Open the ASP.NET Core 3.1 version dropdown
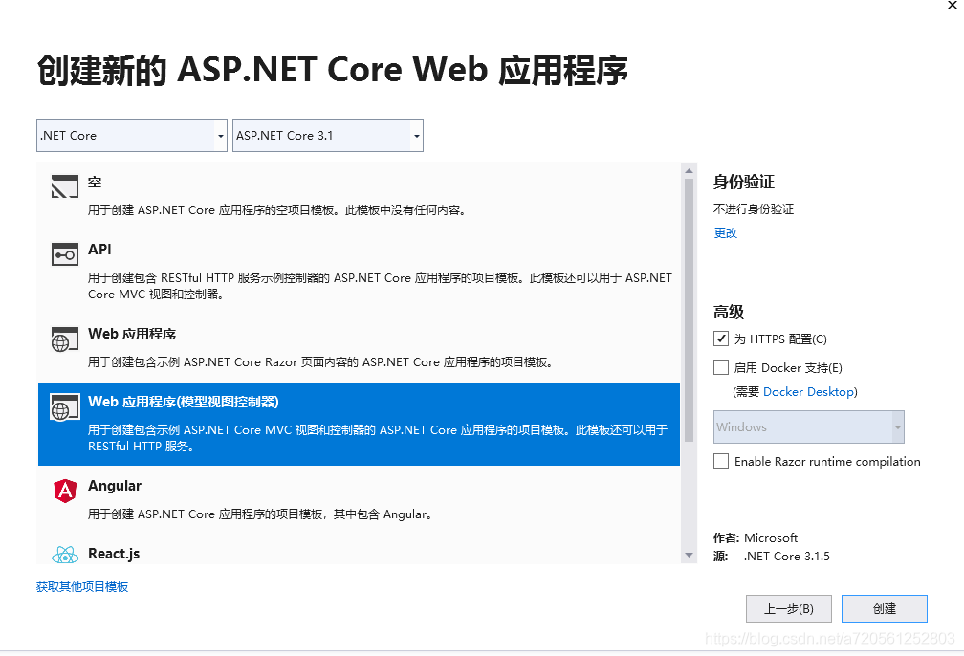The image size is (964, 656). tap(328, 135)
